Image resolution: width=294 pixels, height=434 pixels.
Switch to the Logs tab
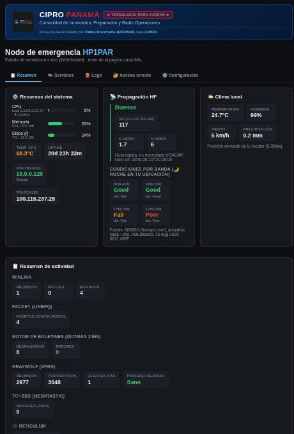(x=93, y=75)
